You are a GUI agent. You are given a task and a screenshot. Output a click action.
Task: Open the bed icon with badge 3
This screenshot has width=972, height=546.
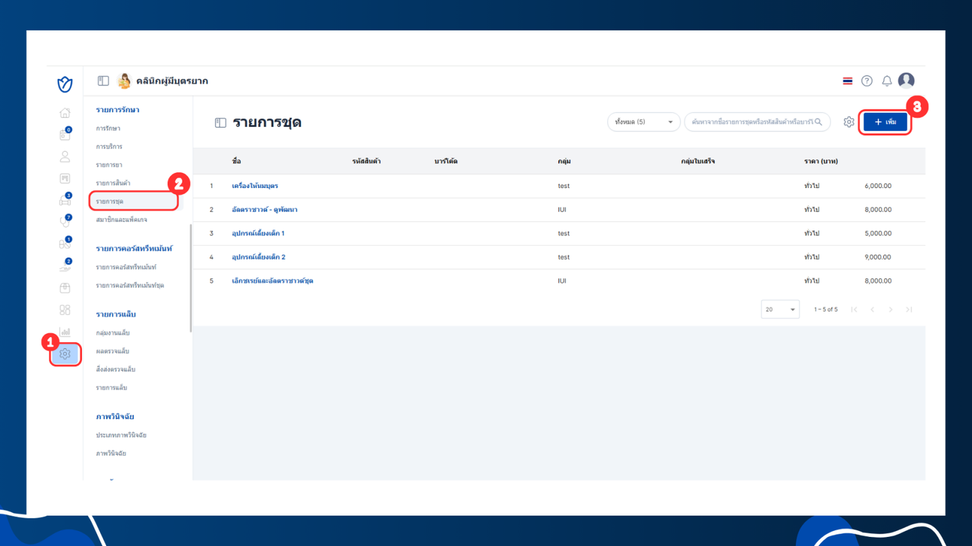(65, 201)
